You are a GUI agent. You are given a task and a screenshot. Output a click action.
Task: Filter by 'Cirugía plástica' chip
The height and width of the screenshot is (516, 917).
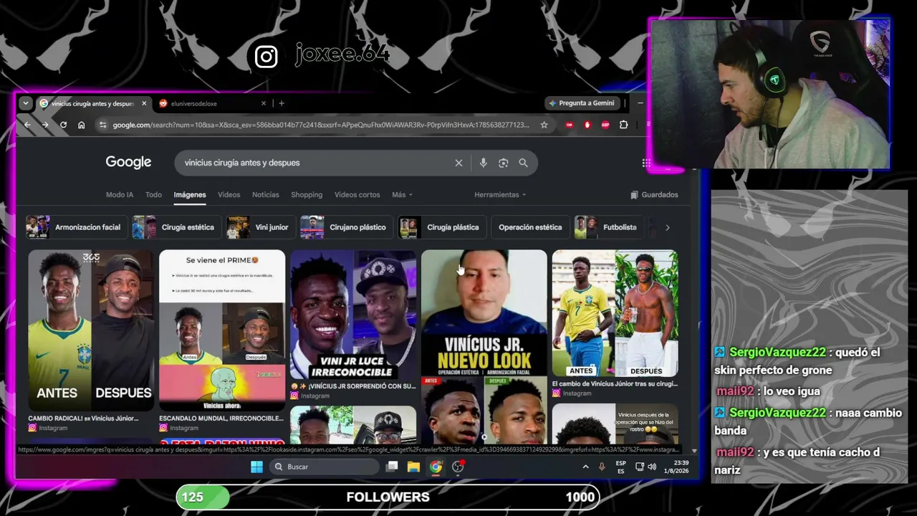coord(442,227)
